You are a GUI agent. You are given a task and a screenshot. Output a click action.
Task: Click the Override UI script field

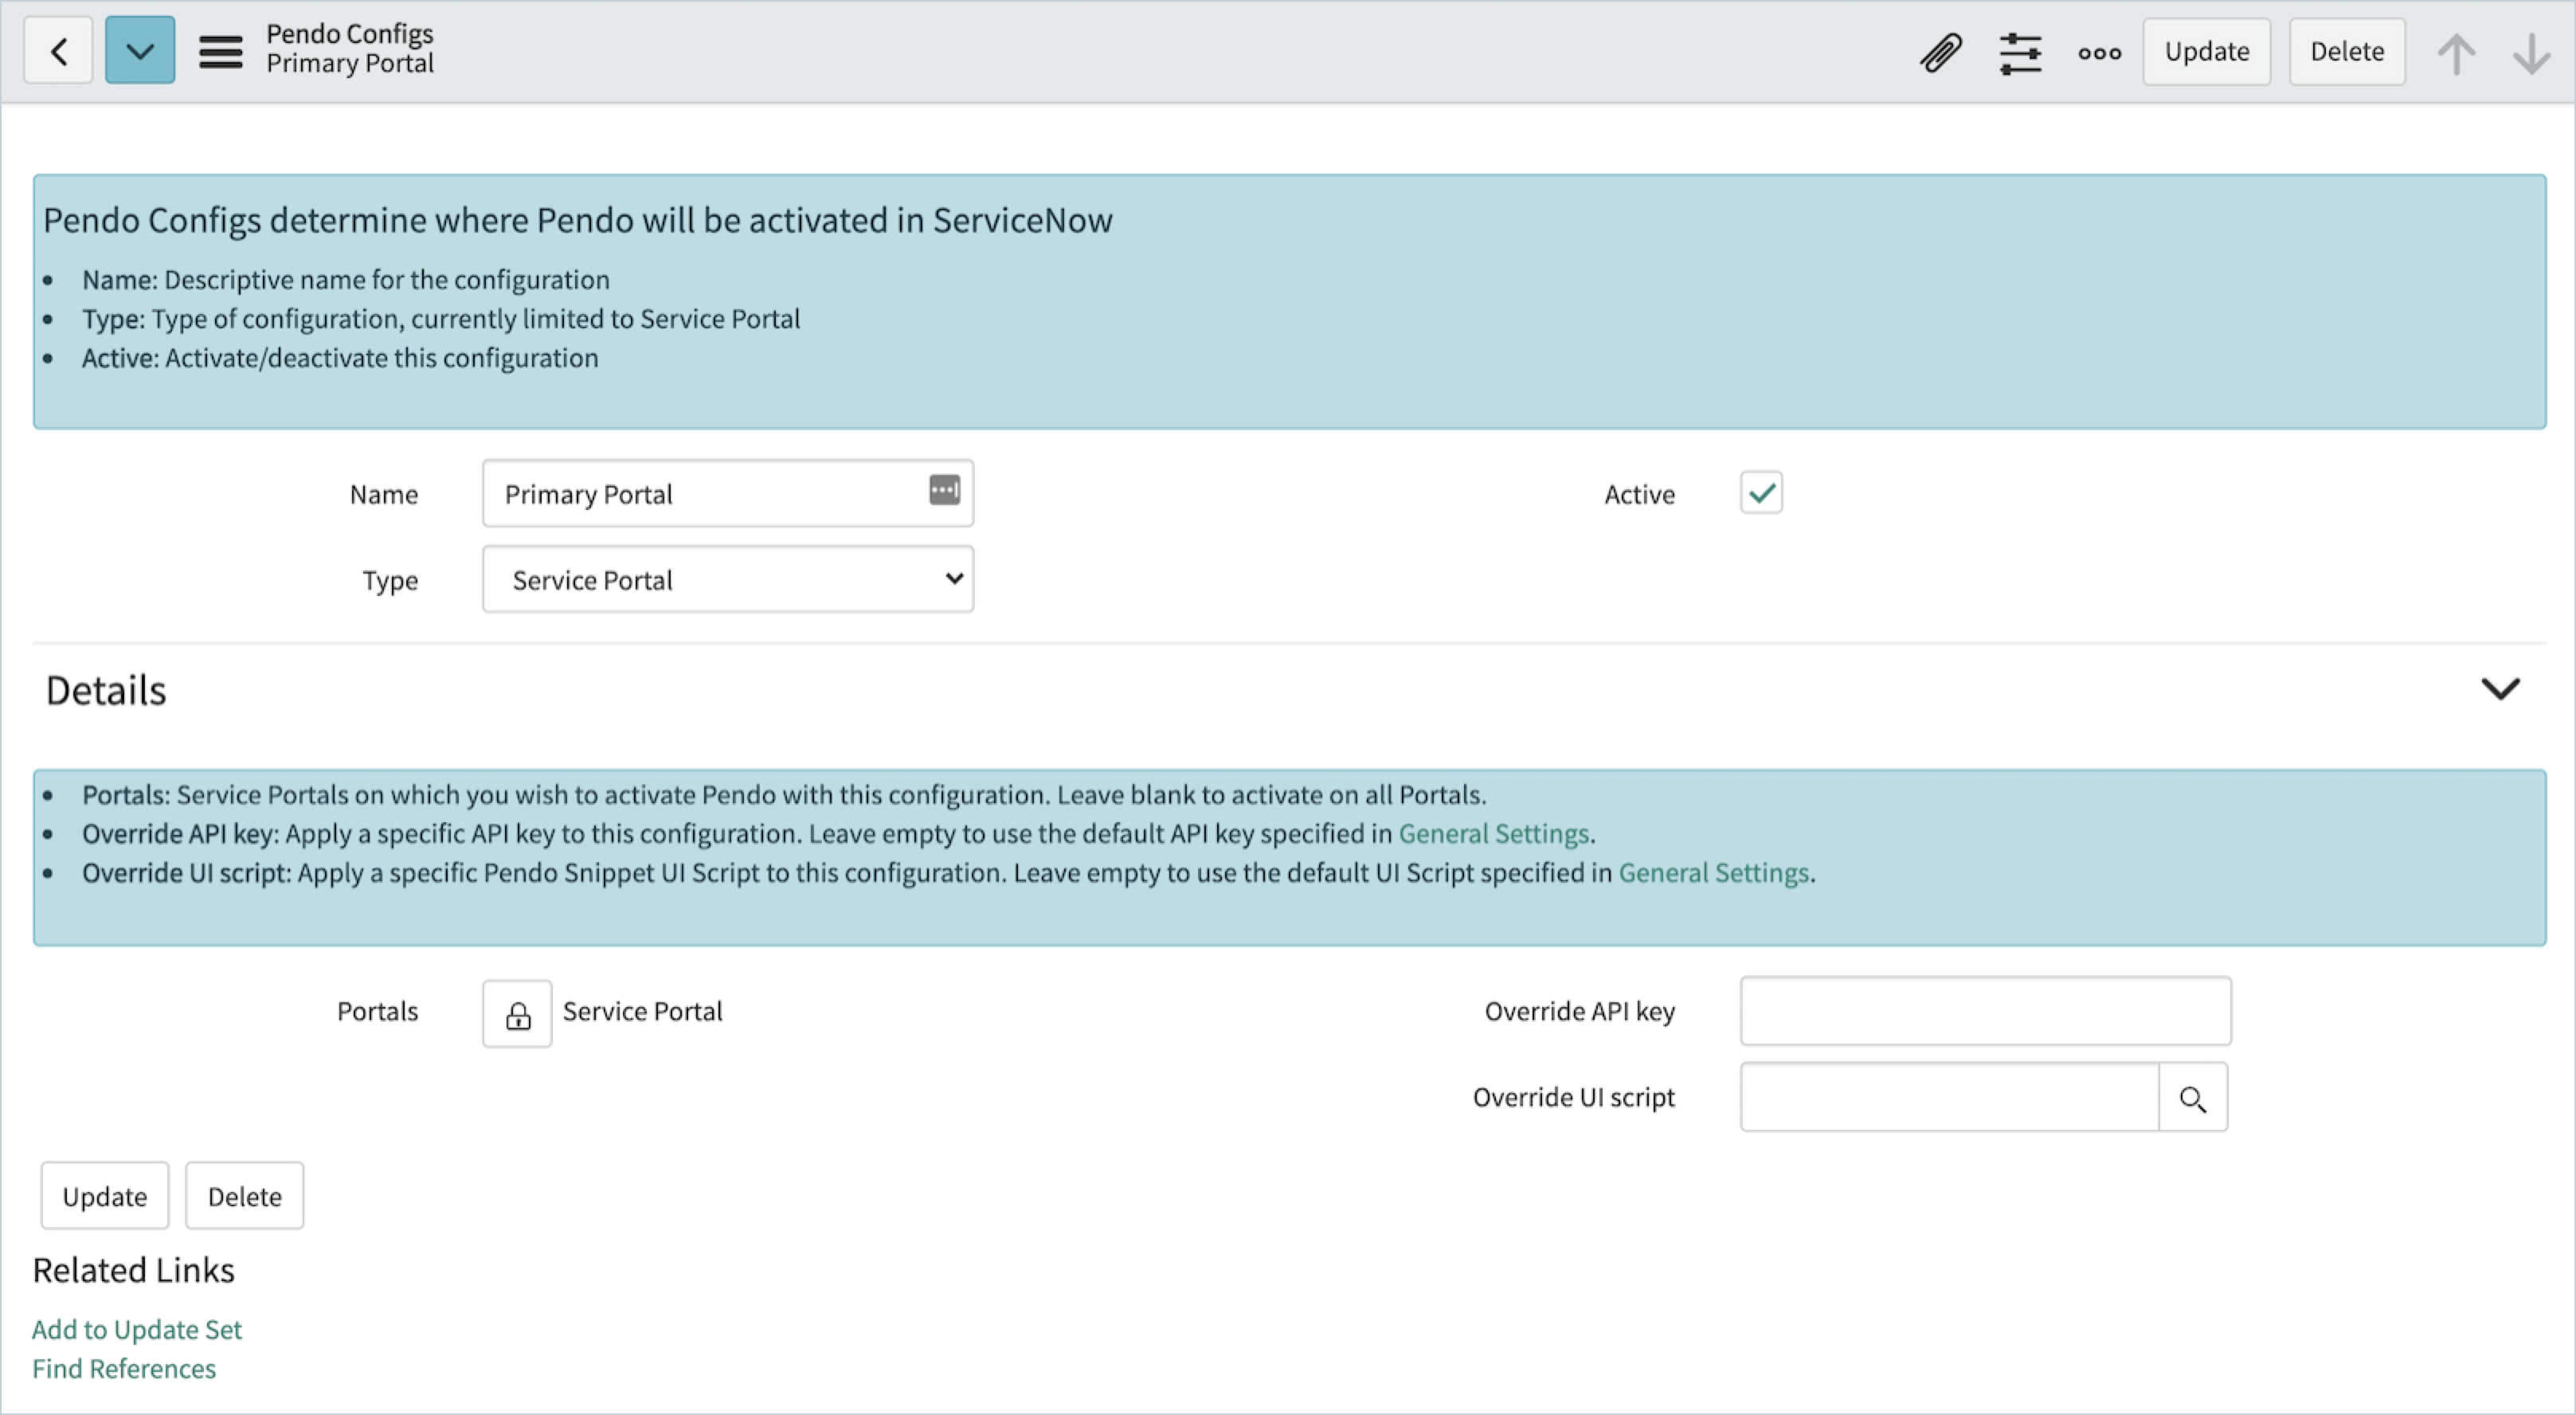pos(1949,1097)
